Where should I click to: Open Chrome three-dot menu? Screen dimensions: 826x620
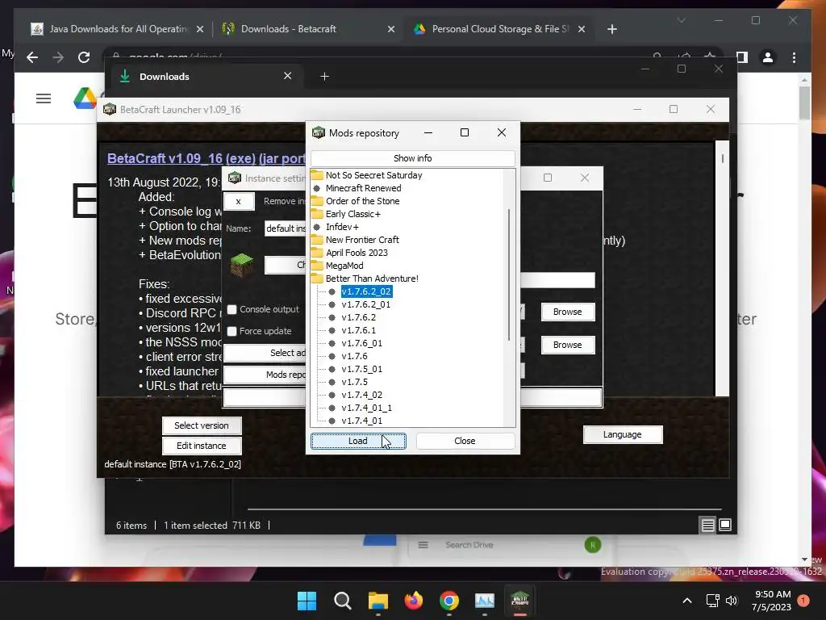point(794,57)
